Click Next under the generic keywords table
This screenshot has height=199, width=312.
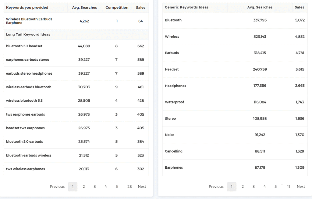(301, 187)
